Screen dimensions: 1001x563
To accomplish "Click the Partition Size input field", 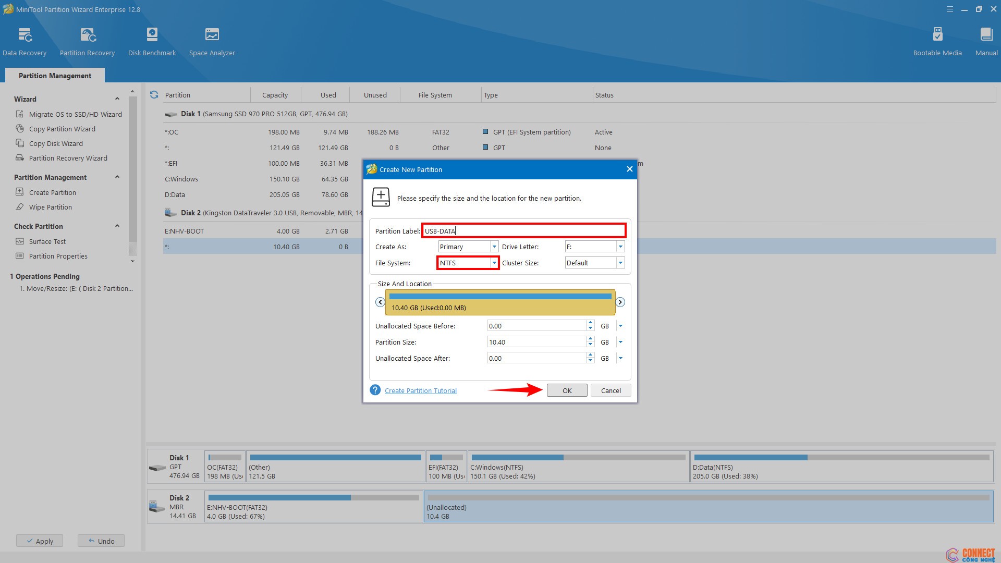I will pos(536,342).
